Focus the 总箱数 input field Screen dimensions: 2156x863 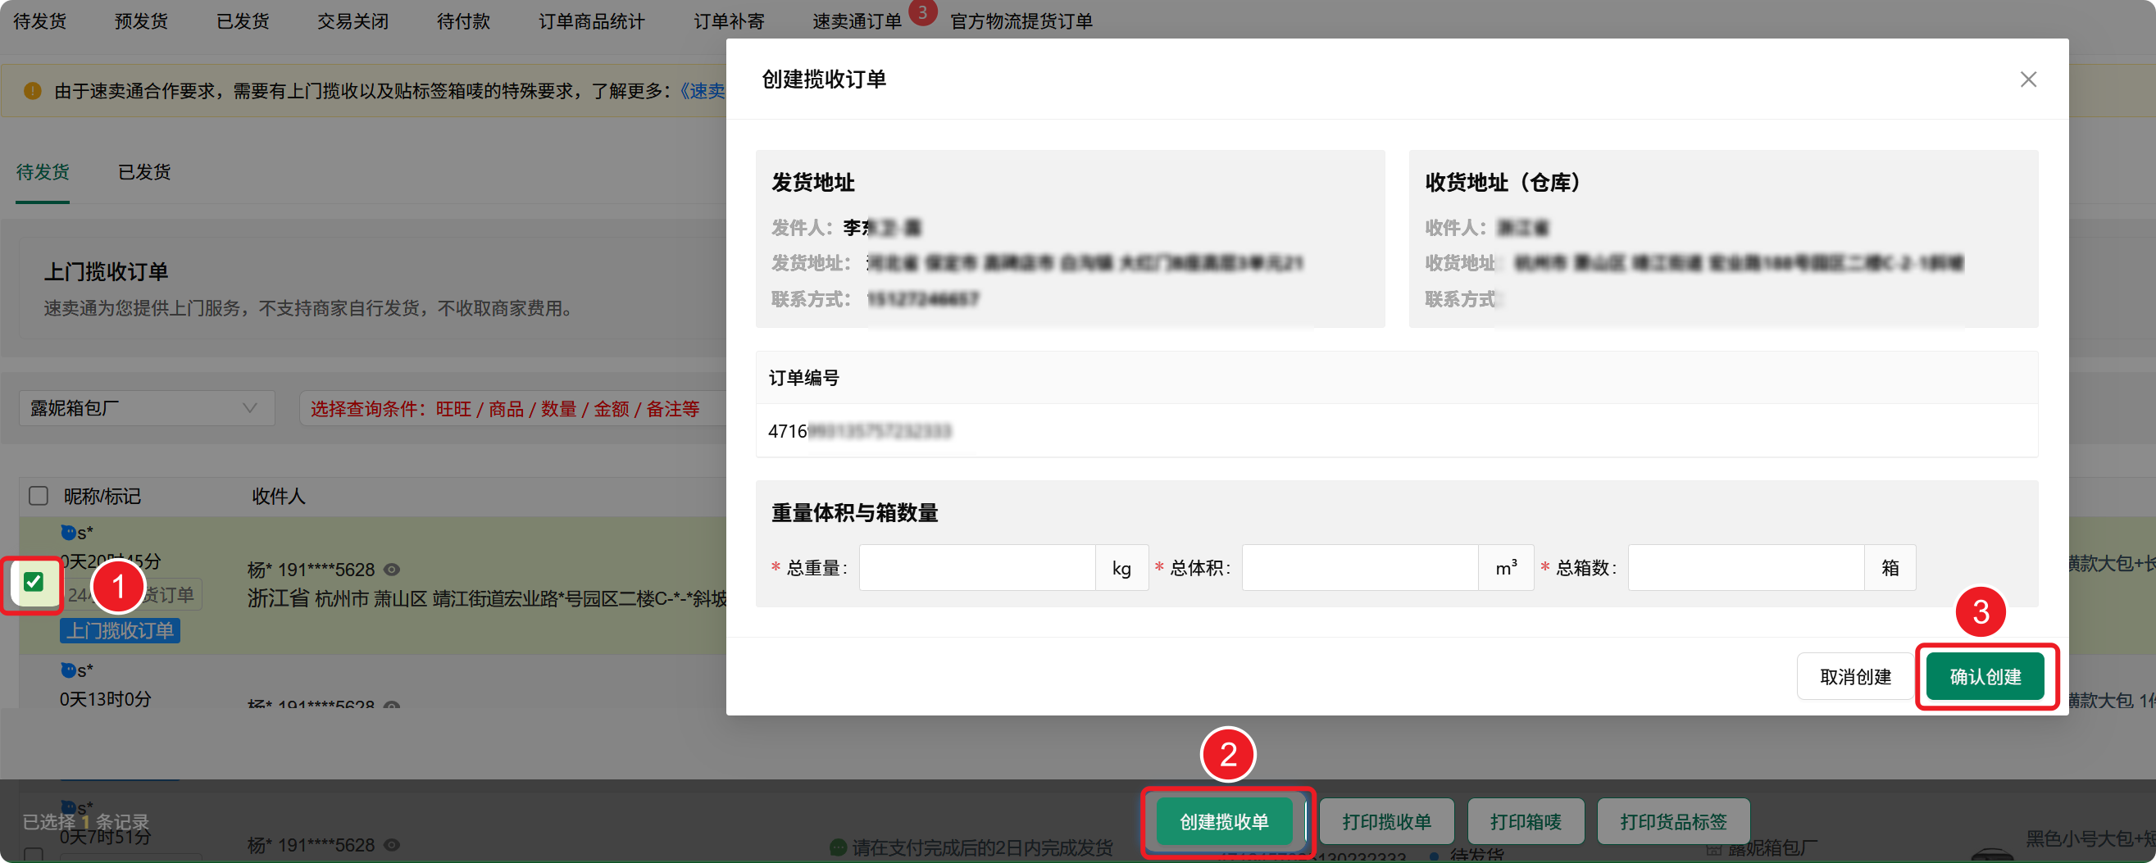[x=1746, y=567]
